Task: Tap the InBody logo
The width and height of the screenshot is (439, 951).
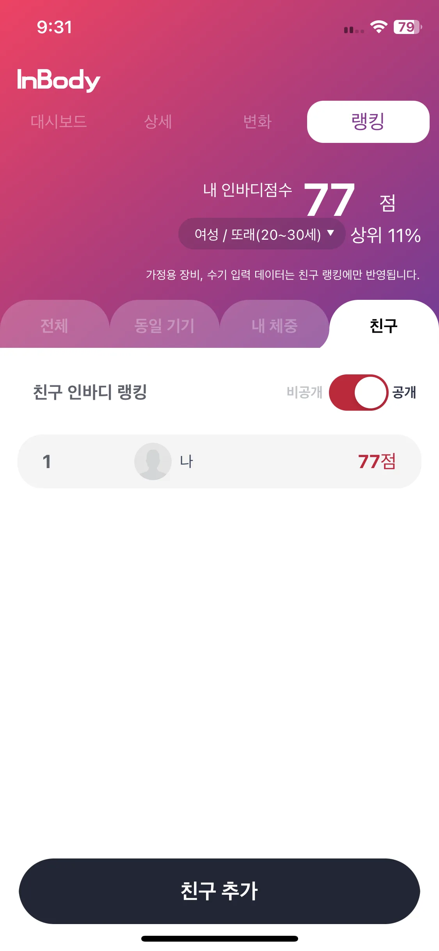Action: tap(59, 80)
